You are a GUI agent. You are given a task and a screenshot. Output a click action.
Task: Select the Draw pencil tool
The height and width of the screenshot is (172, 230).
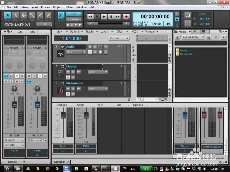click(x=40, y=15)
